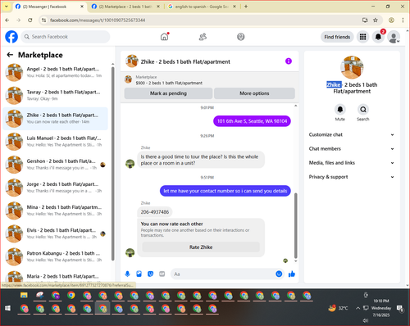Viewport: 410px width, 326px height.
Task: Click More options button
Action: tap(254, 93)
